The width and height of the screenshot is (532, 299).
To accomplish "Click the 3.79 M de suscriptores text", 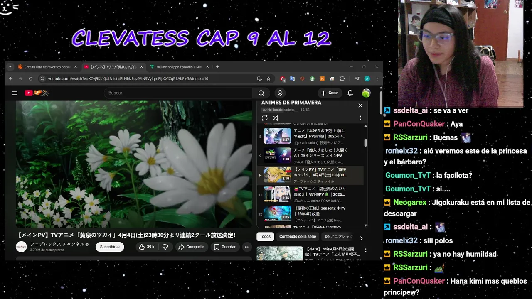I will (x=47, y=250).
